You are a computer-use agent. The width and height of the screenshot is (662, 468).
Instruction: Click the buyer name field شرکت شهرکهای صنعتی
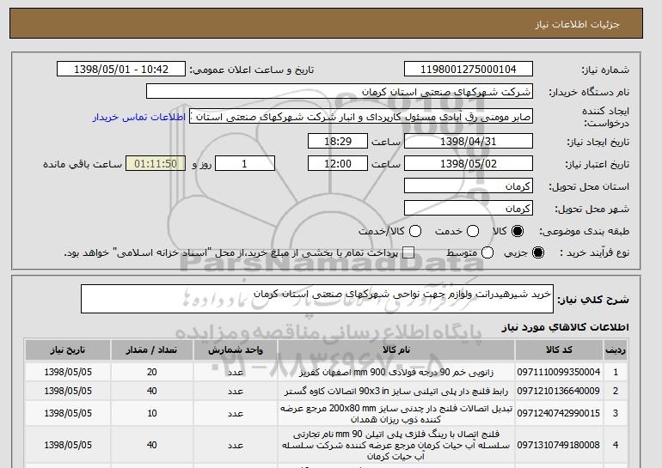[340, 92]
